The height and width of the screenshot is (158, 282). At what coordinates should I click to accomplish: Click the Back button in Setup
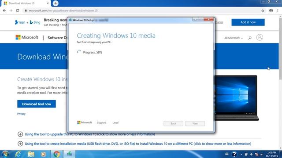click(x=173, y=123)
